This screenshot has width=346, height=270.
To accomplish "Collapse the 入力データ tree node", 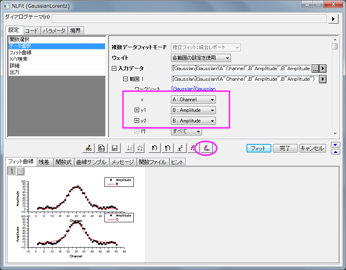I will [114, 69].
